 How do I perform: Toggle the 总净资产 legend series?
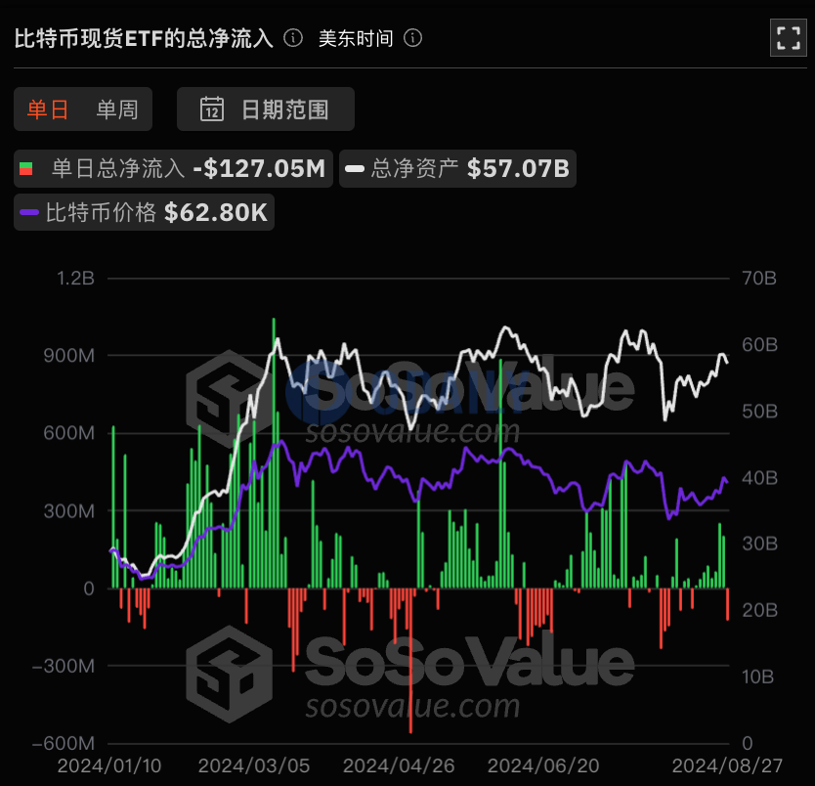click(x=457, y=168)
